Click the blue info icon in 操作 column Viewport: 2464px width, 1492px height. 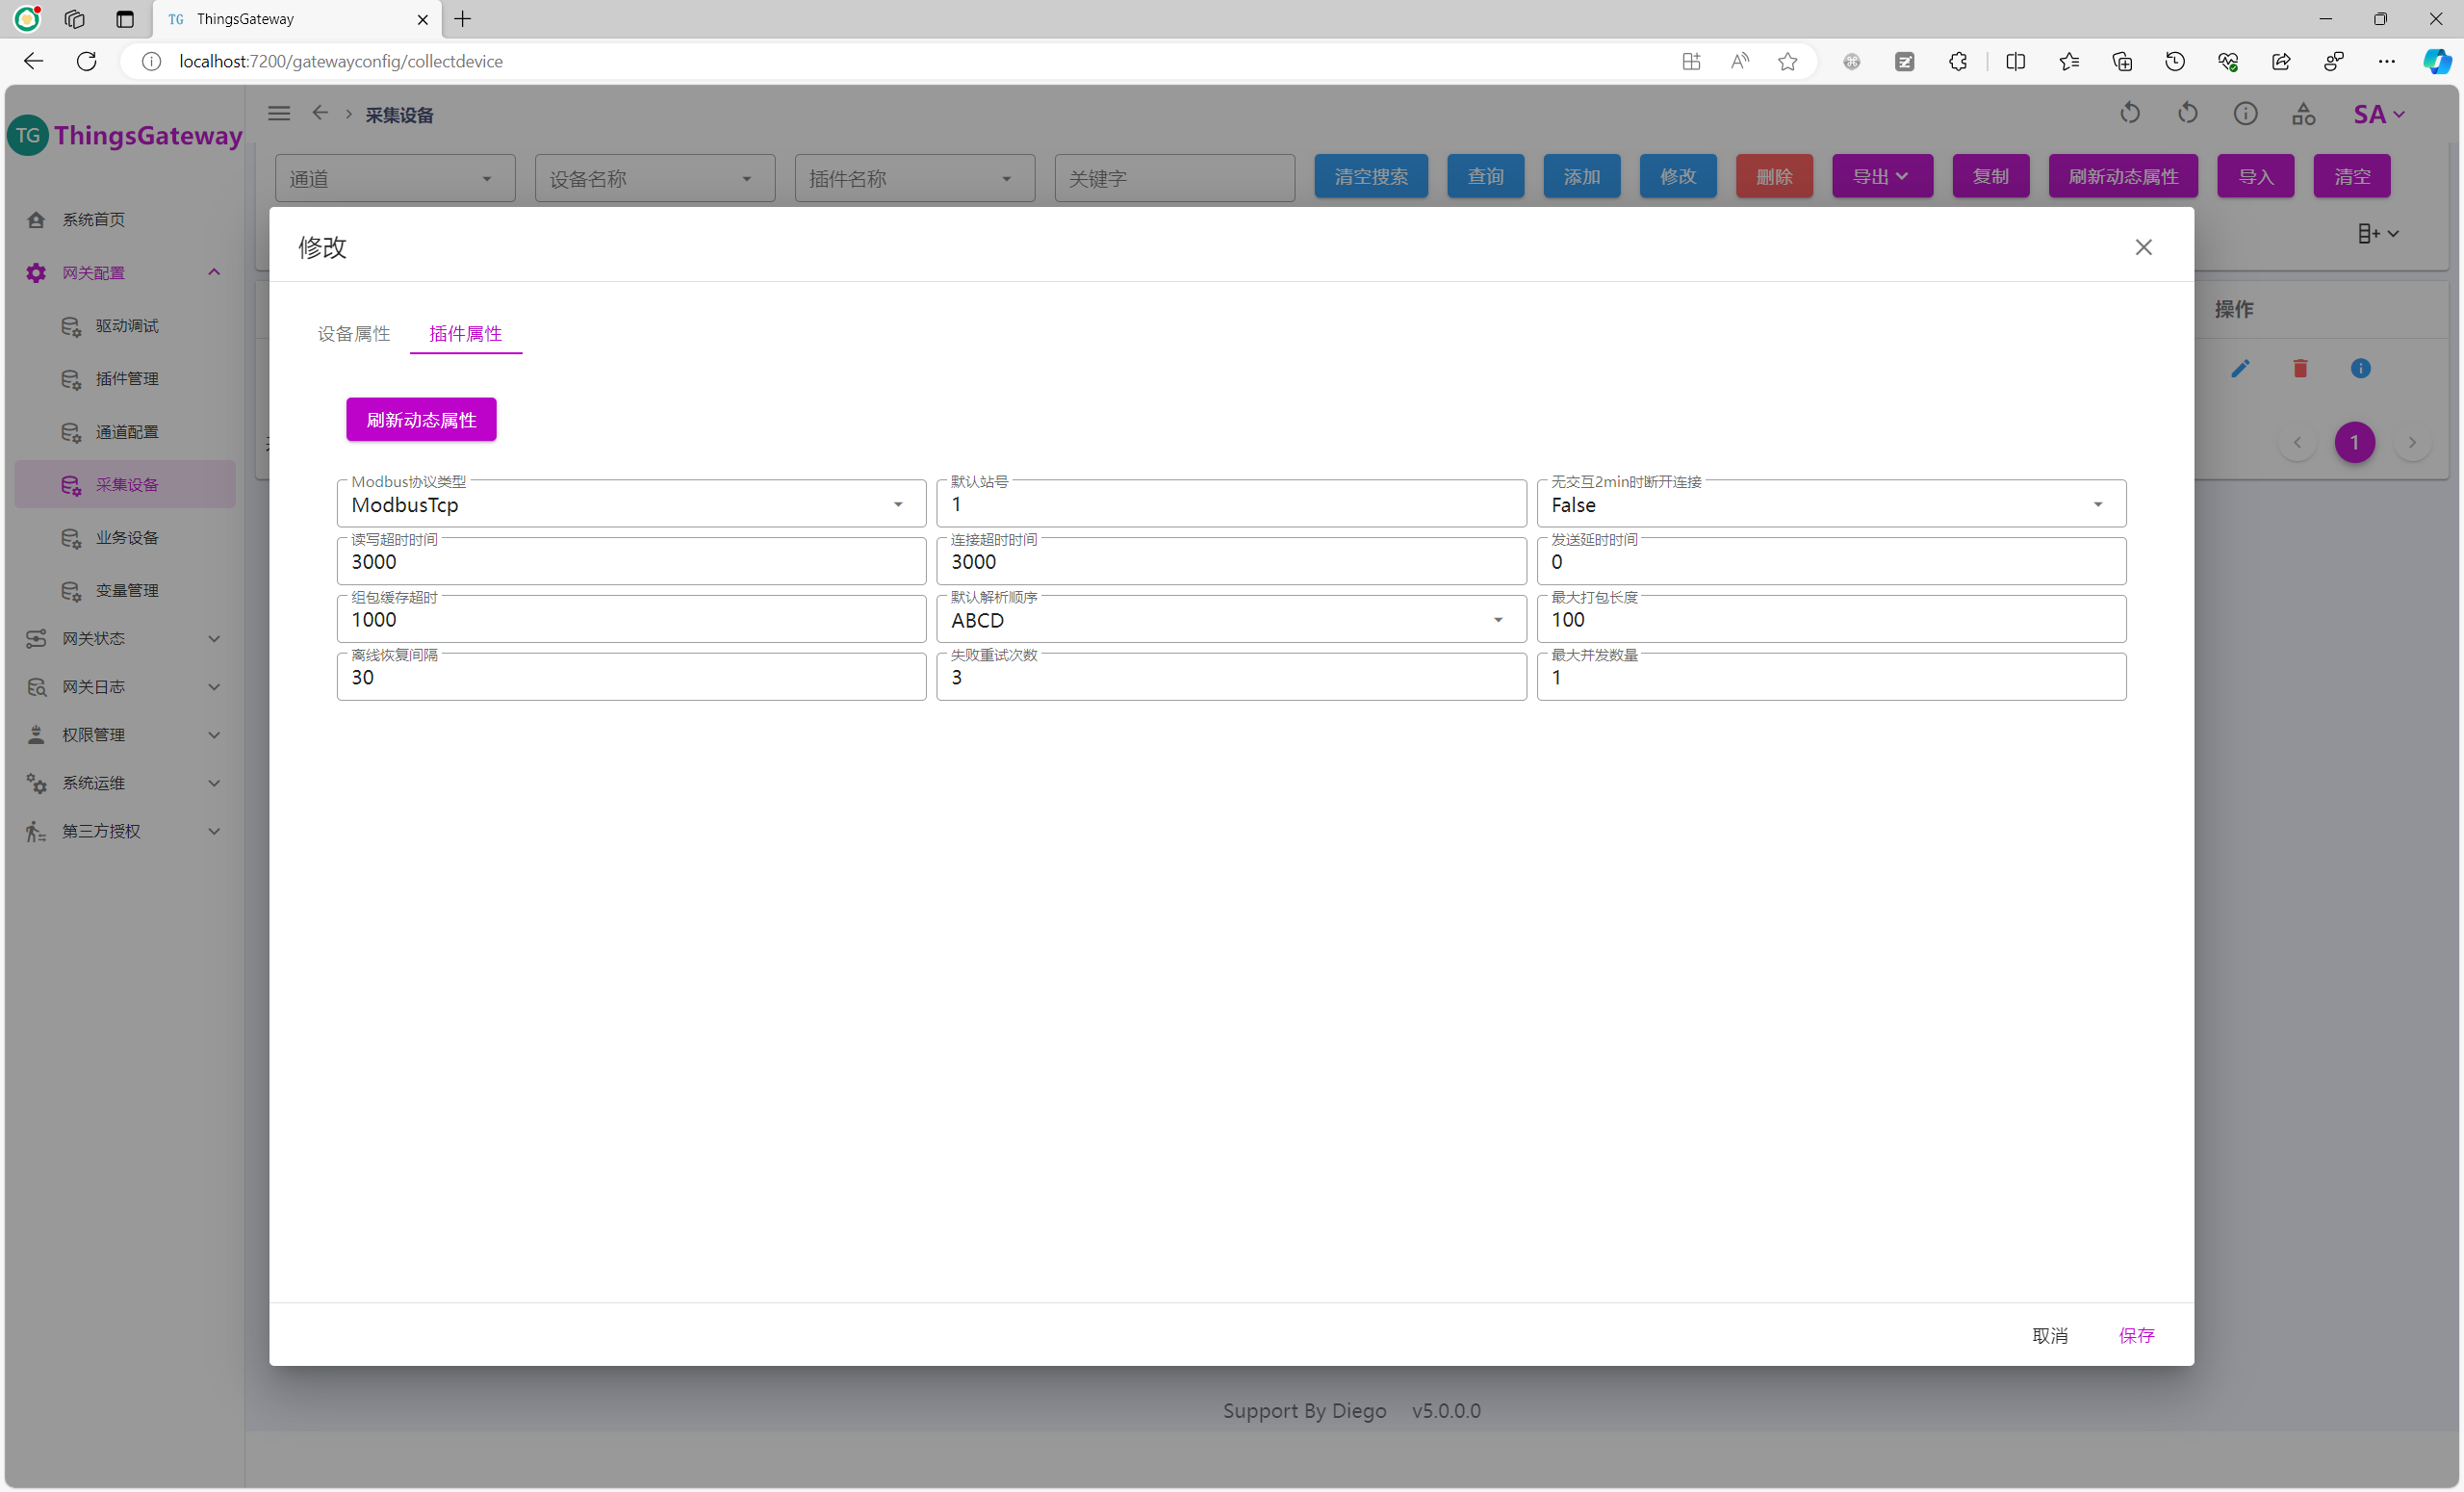pos(2360,368)
